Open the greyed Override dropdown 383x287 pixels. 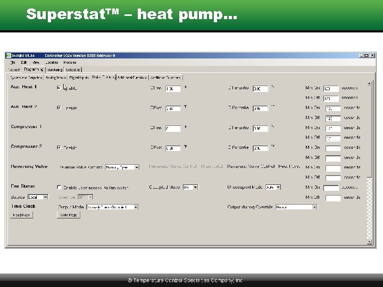pyautogui.click(x=85, y=197)
